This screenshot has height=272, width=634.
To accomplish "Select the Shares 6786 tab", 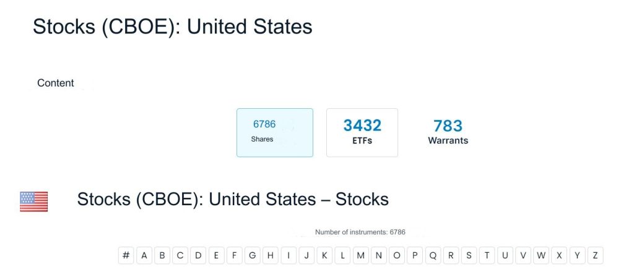I will tap(274, 132).
